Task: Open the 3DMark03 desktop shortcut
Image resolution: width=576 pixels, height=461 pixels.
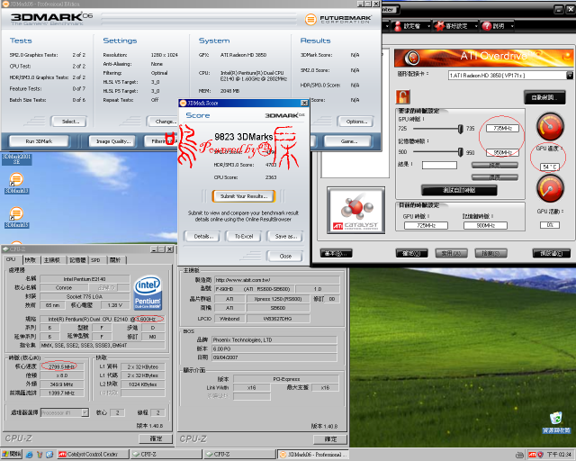Action: tap(16, 183)
